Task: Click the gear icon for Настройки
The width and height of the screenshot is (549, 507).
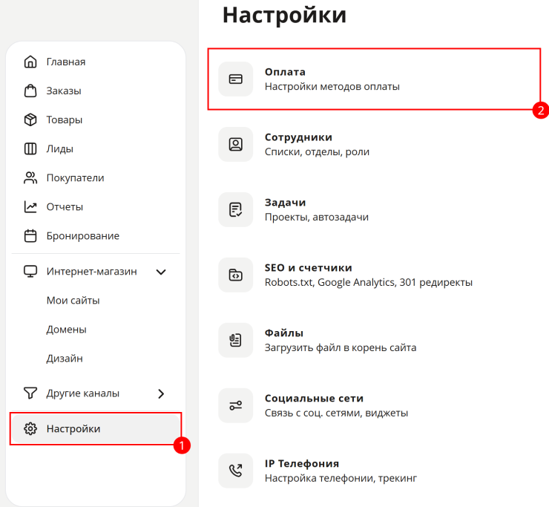Action: pyautogui.click(x=30, y=428)
